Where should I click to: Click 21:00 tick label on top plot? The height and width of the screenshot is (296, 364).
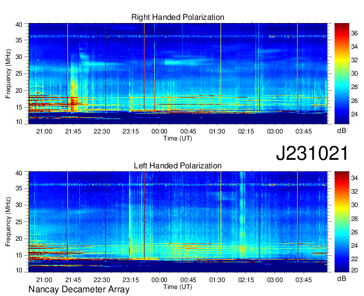pos(44,131)
